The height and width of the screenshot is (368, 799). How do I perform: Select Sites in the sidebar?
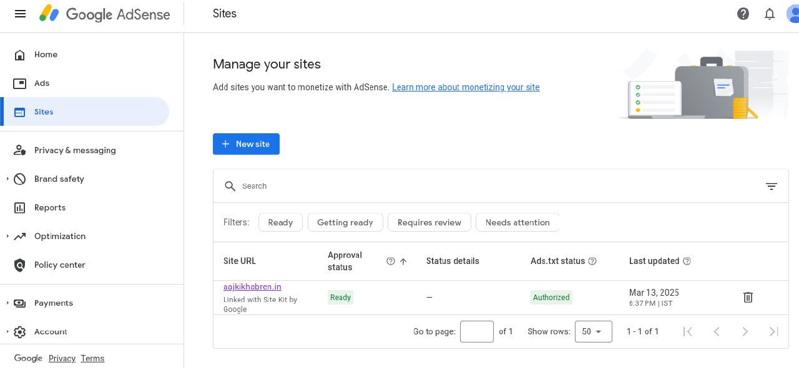pyautogui.click(x=85, y=112)
